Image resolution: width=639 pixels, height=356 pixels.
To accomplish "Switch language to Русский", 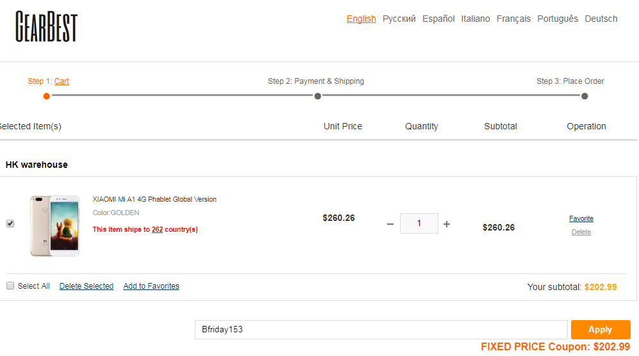I will pyautogui.click(x=399, y=19).
